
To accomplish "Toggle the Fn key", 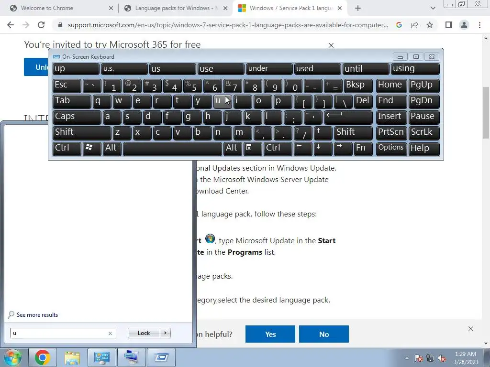I will point(364,149).
